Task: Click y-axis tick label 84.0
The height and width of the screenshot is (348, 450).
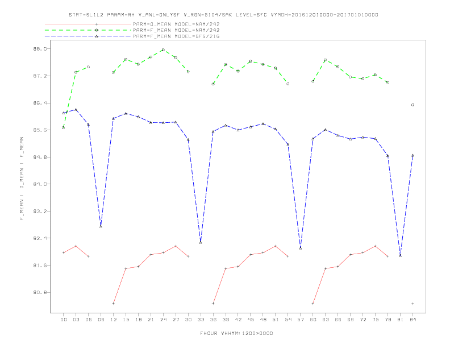Action: coord(40,184)
